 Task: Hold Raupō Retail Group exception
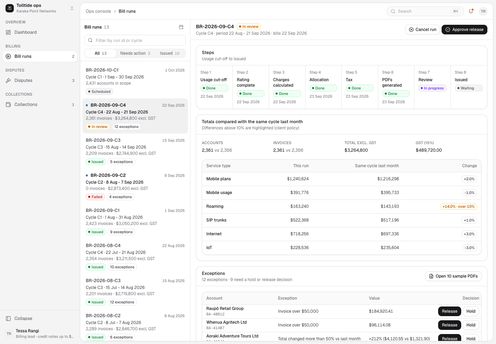click(x=471, y=311)
